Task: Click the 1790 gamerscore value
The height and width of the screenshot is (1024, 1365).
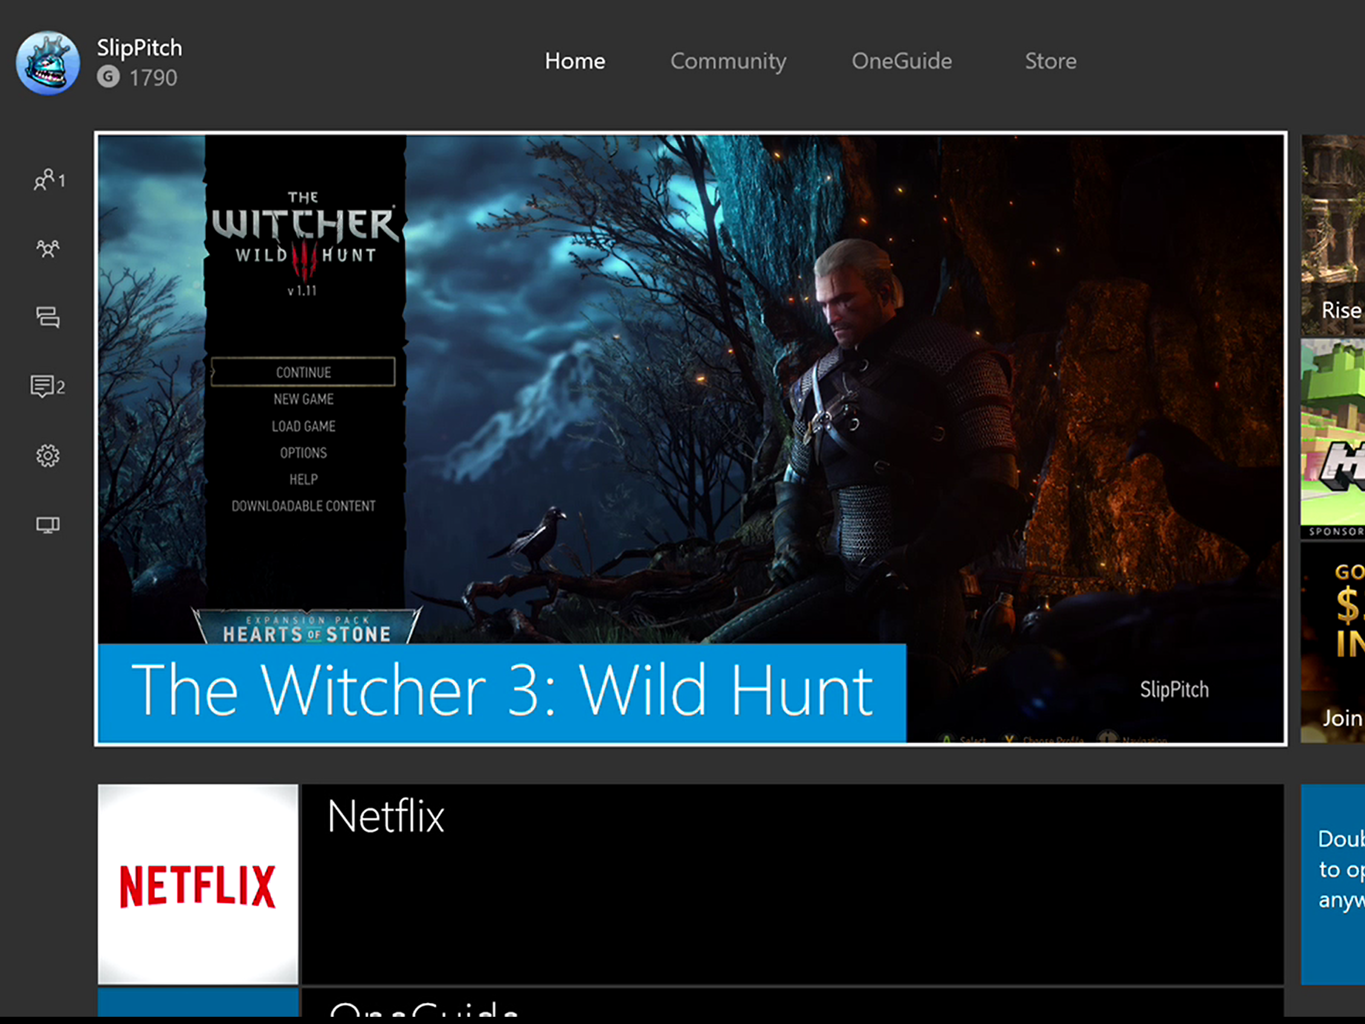Action: [x=153, y=78]
